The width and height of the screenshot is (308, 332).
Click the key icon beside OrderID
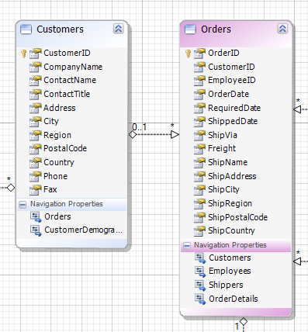188,54
